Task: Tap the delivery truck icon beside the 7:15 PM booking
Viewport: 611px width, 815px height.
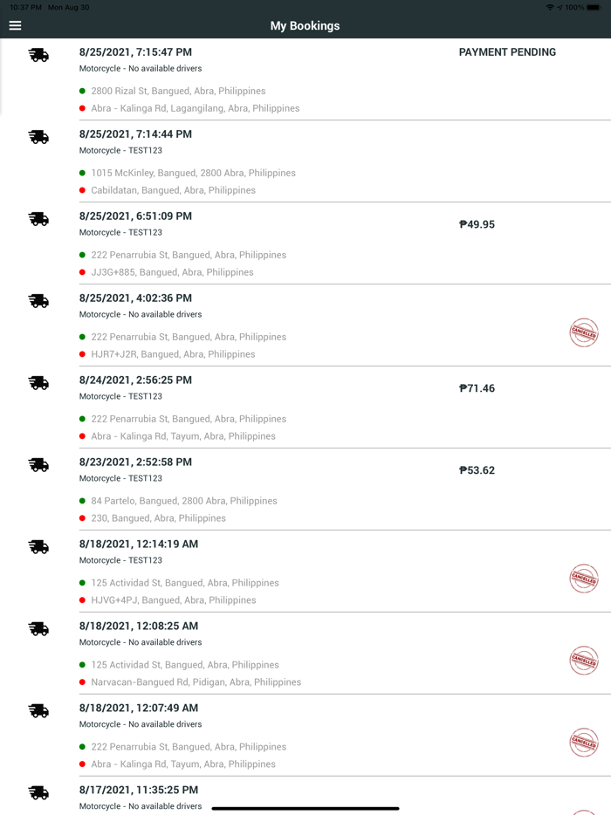Action: pos(38,54)
